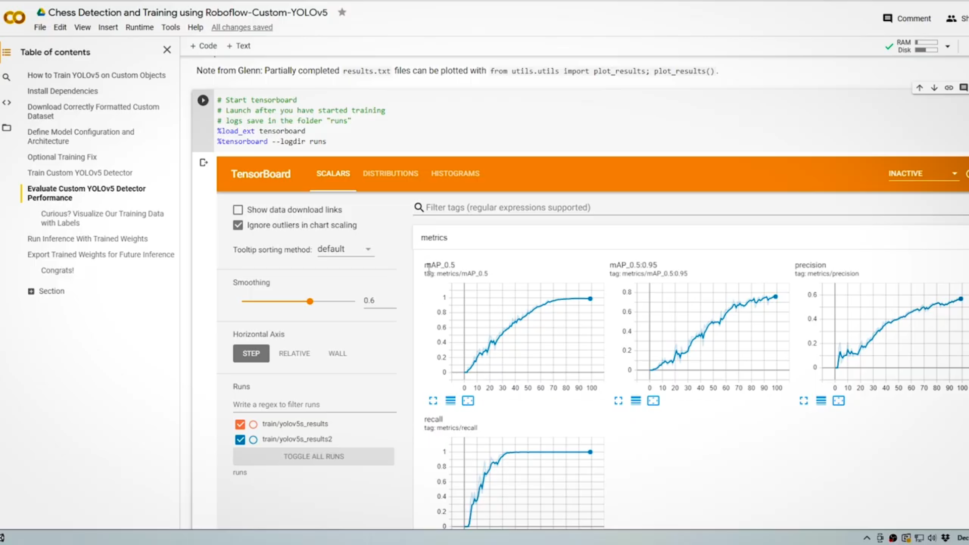The image size is (969, 545).
Task: Click the cell output toggle icon
Action: pyautogui.click(x=203, y=162)
